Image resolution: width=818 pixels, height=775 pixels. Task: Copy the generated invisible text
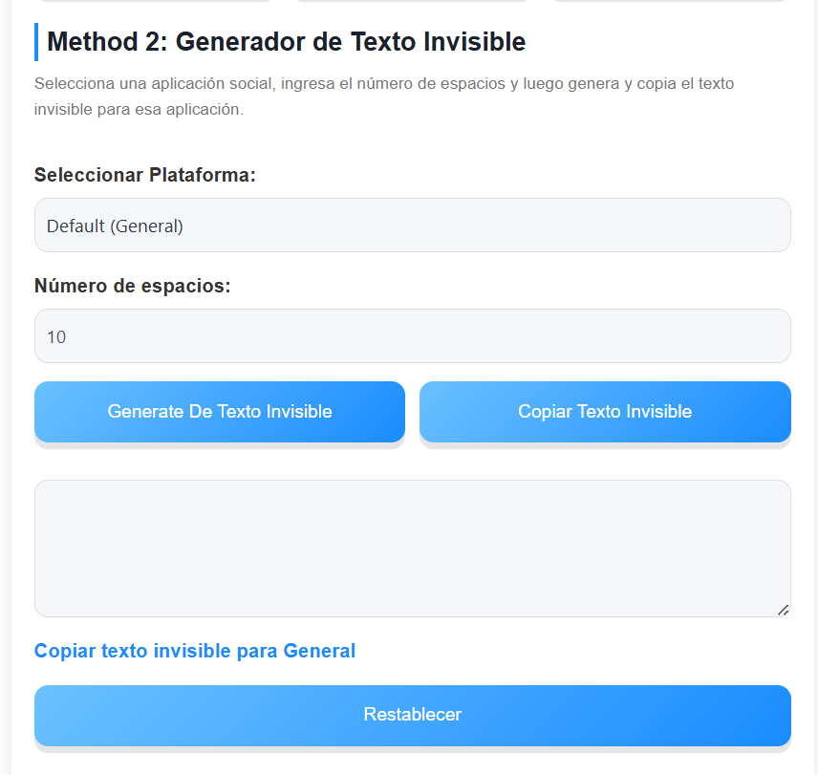(604, 411)
